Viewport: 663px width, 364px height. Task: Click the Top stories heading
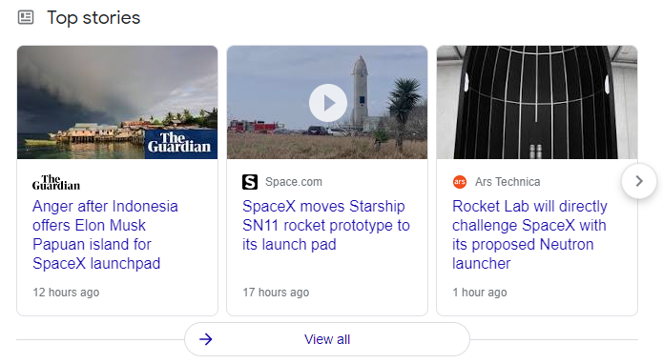click(93, 18)
